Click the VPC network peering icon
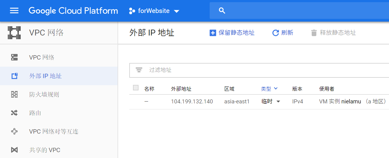The width and height of the screenshot is (389, 158). point(15,131)
